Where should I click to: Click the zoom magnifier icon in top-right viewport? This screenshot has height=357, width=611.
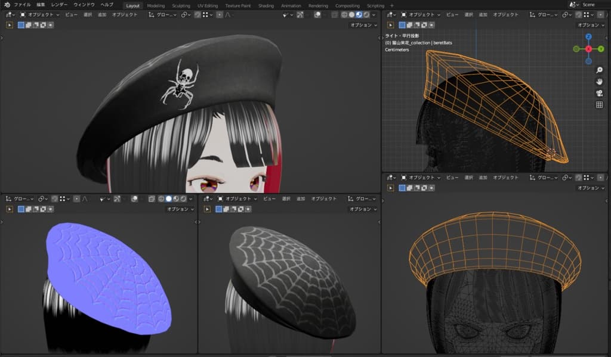[599, 70]
